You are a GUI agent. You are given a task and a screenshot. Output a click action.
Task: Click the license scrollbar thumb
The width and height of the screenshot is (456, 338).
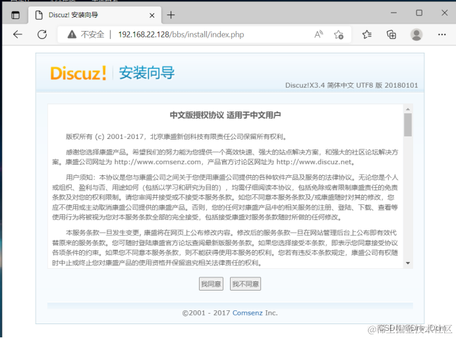pos(408,125)
